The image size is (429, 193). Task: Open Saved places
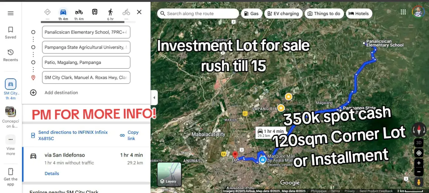[10, 33]
